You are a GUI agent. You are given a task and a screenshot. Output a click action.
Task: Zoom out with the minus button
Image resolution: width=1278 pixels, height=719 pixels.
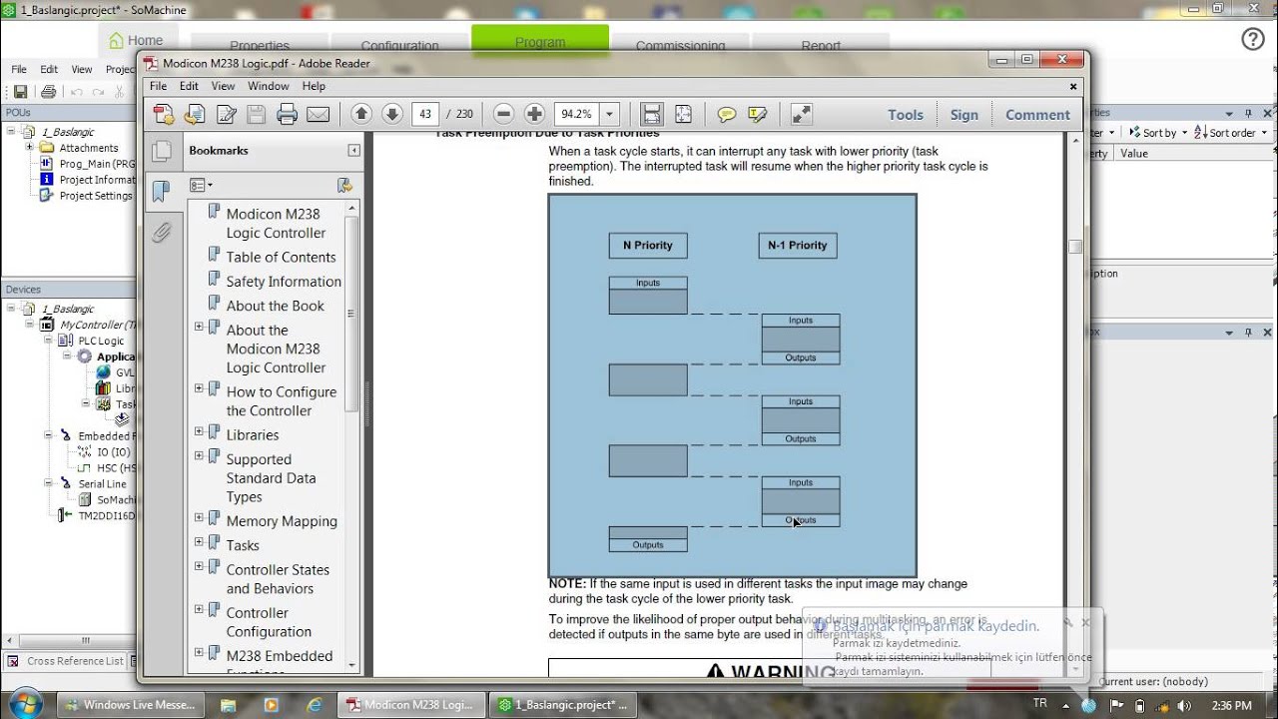(503, 114)
